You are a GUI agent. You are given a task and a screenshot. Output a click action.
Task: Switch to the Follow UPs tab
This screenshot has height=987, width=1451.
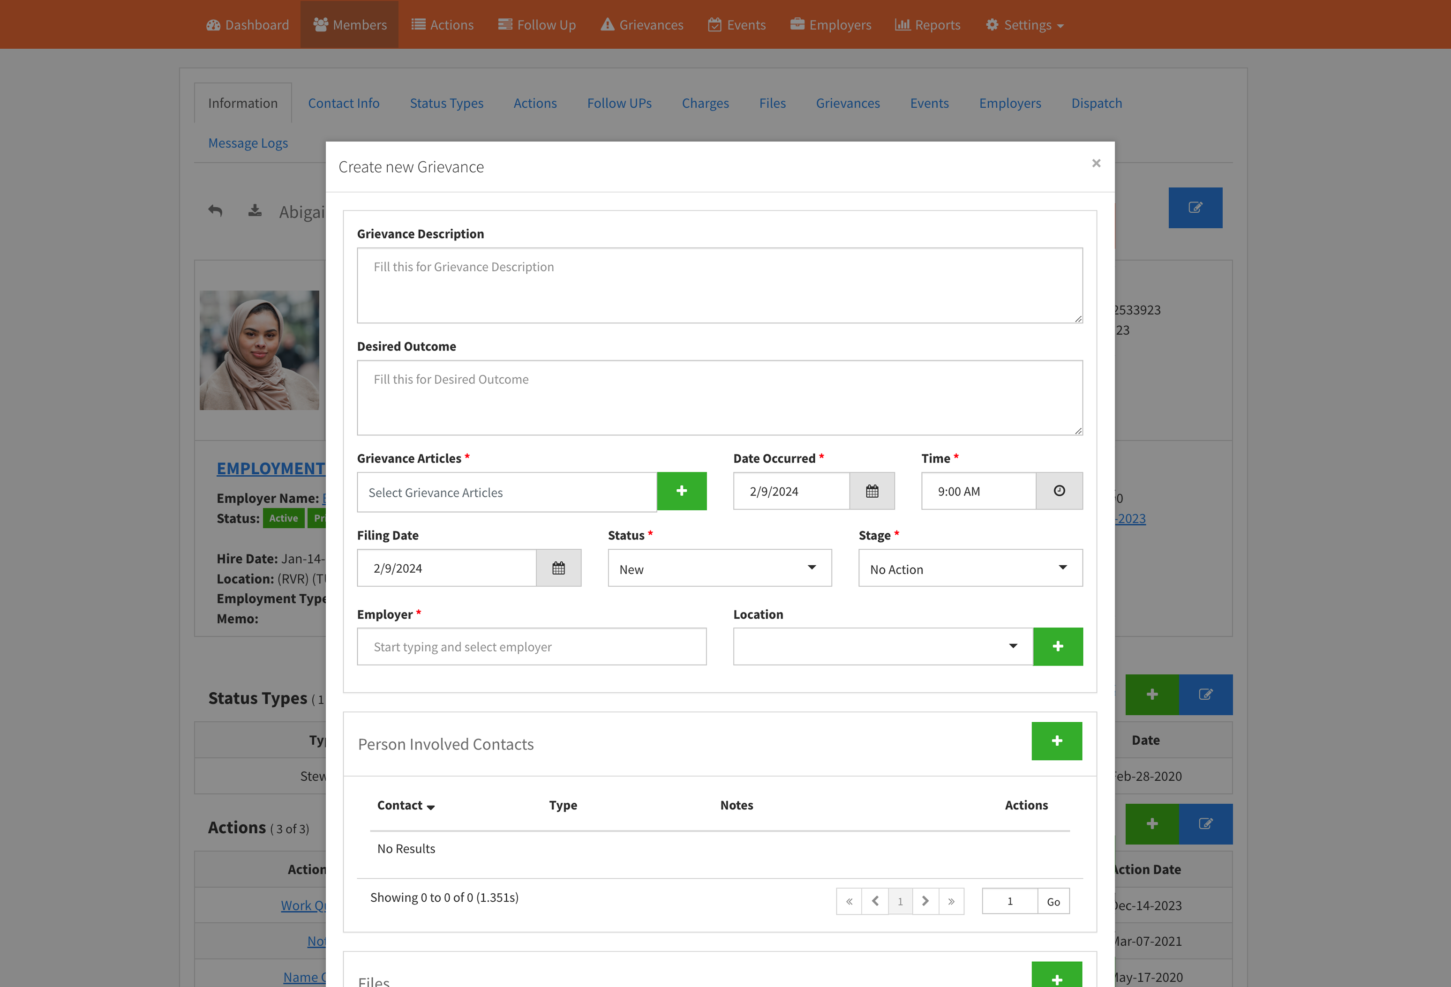pos(619,103)
